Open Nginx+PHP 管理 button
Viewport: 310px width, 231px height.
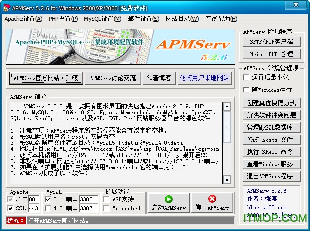(272, 54)
